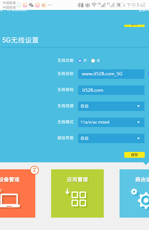
Task: Tap the three-dots more notifications icon
Action: coord(50,5)
